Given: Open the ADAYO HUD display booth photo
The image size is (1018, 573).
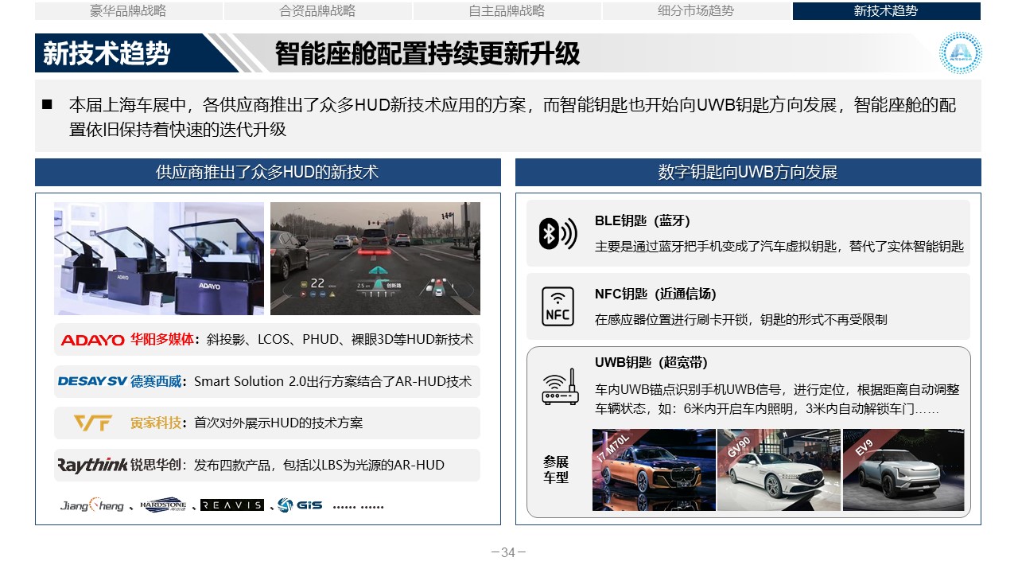Looking at the screenshot, I should pos(159,259).
